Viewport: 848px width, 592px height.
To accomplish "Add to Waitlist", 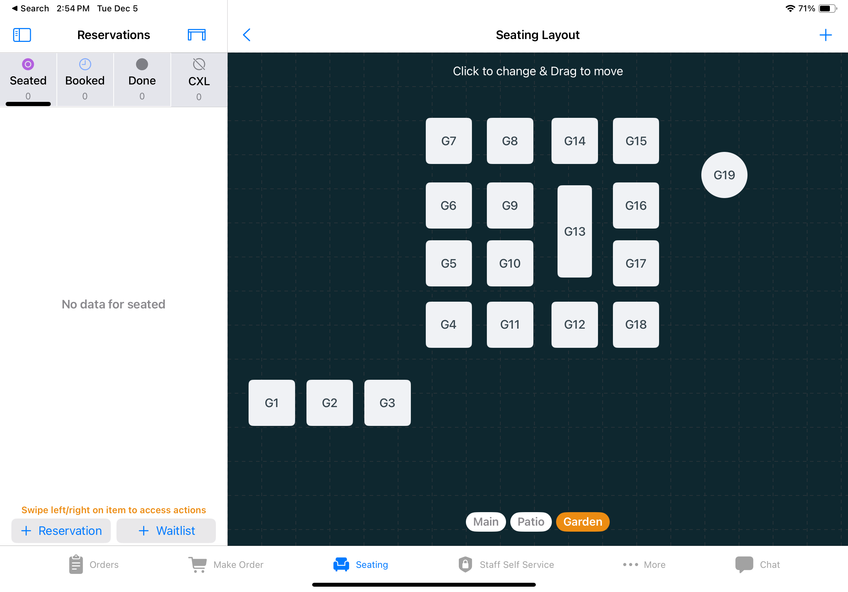I will (166, 530).
